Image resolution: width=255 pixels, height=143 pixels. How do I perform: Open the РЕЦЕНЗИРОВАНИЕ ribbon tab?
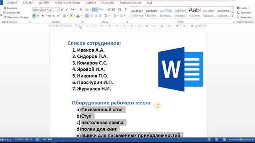[x=130, y=3]
